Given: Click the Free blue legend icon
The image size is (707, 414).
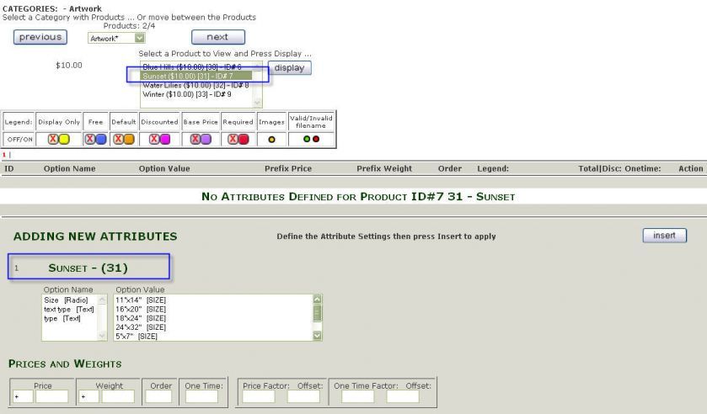Looking at the screenshot, I should click(x=101, y=140).
